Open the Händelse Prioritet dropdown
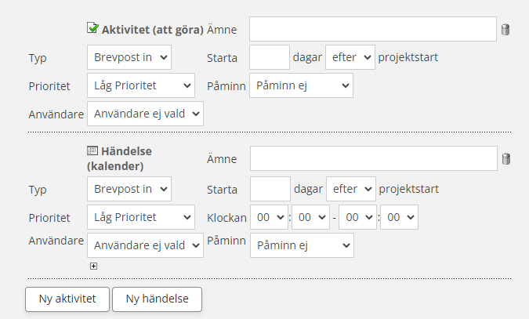Screen dimensions: 529x319 [140, 217]
